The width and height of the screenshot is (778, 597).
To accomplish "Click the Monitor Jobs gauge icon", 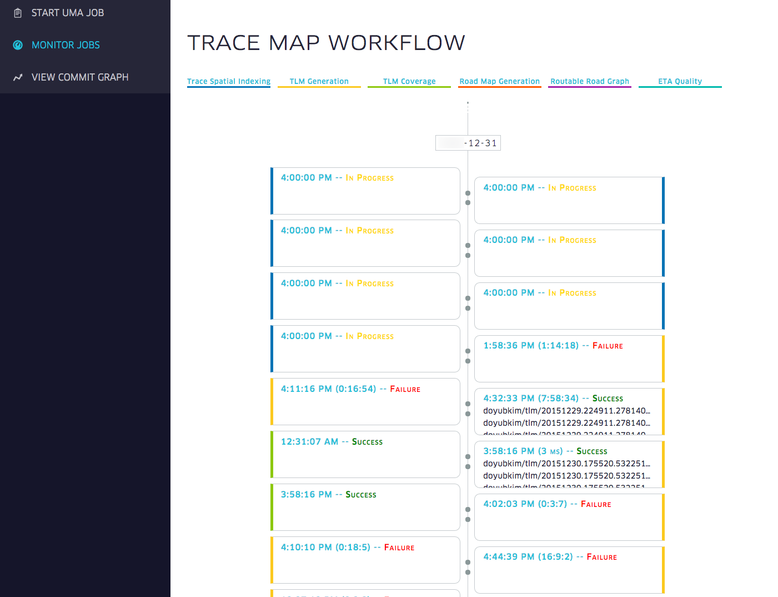I will (x=18, y=45).
